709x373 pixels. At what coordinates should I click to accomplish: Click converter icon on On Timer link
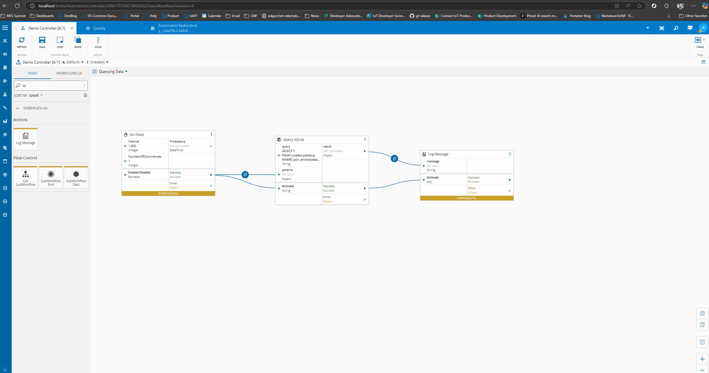(x=245, y=175)
